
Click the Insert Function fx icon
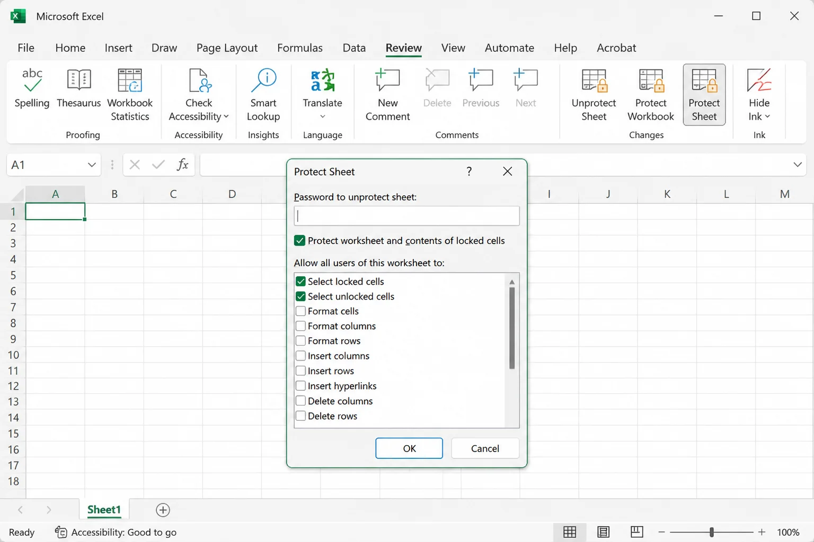pyautogui.click(x=182, y=165)
